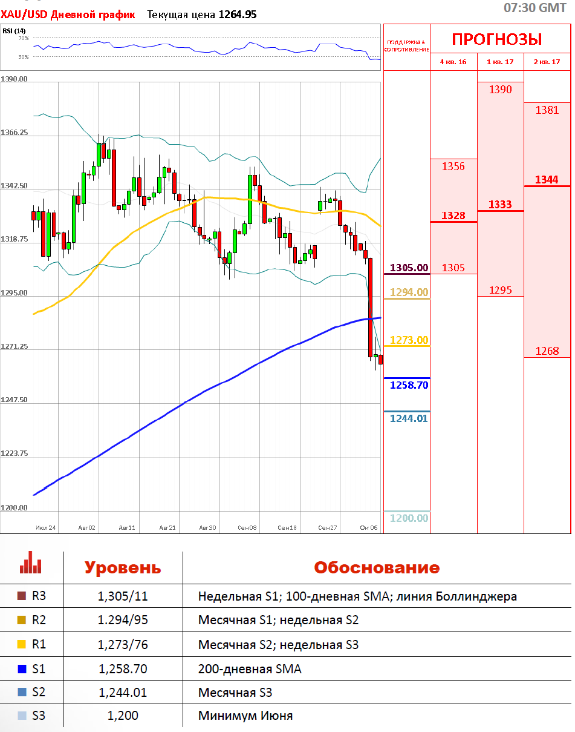Click the R3 dark red square marker
Screen dimensions: 575x732
coord(22,596)
